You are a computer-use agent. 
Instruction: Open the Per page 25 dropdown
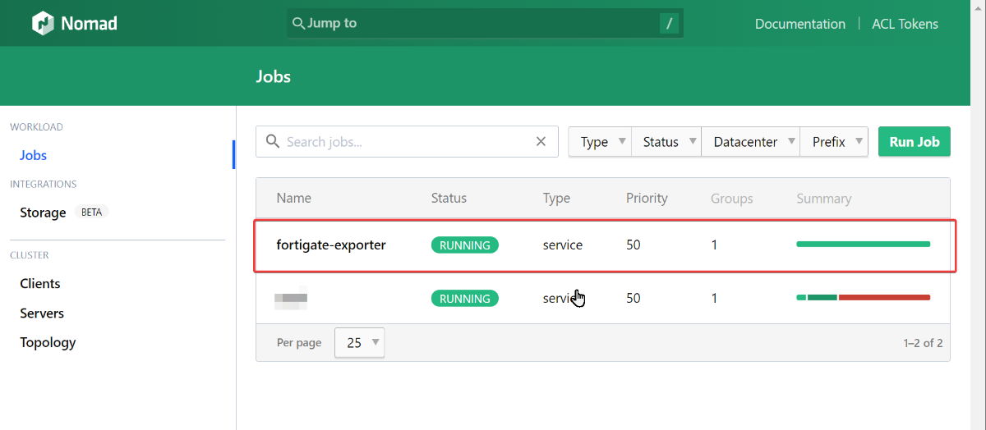pos(359,343)
